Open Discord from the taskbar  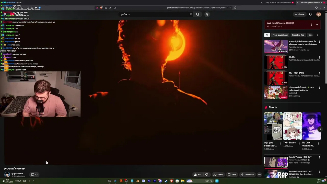pos(160,181)
